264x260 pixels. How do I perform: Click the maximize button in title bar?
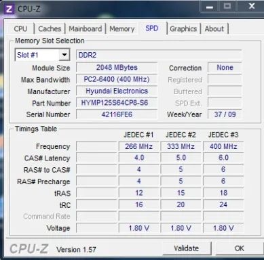point(227,6)
